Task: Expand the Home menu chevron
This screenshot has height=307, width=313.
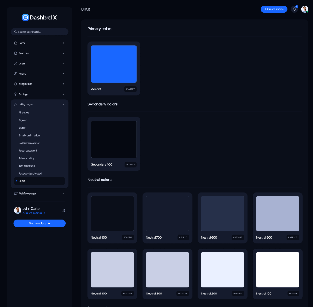Action: (63, 43)
